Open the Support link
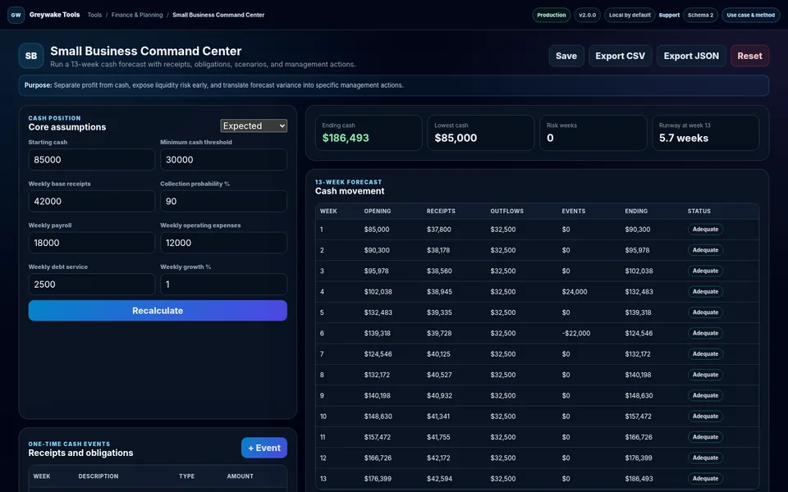The image size is (788, 492). coord(669,15)
